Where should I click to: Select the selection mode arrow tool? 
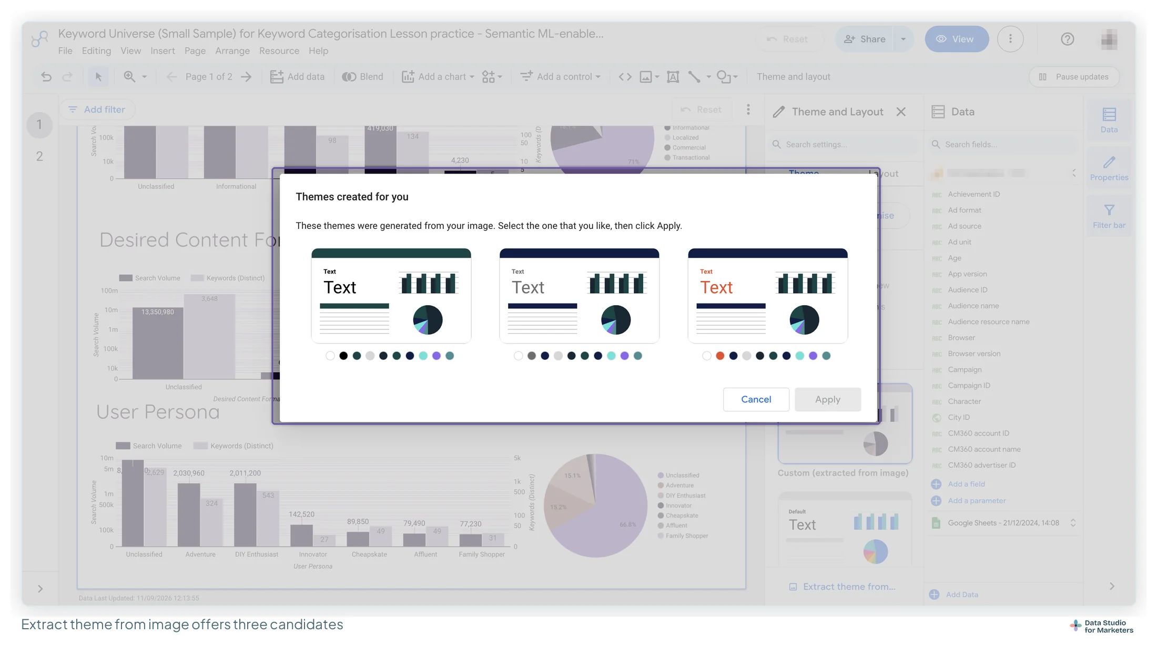(x=98, y=77)
